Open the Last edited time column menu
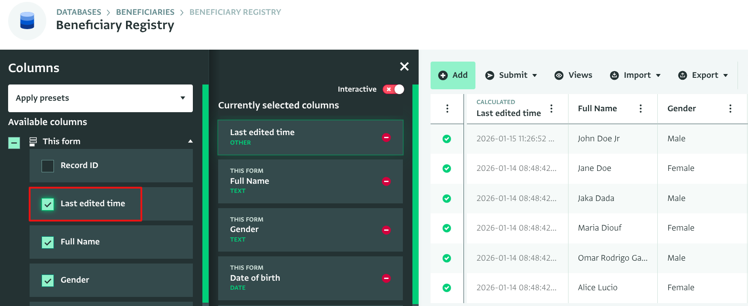 [551, 108]
